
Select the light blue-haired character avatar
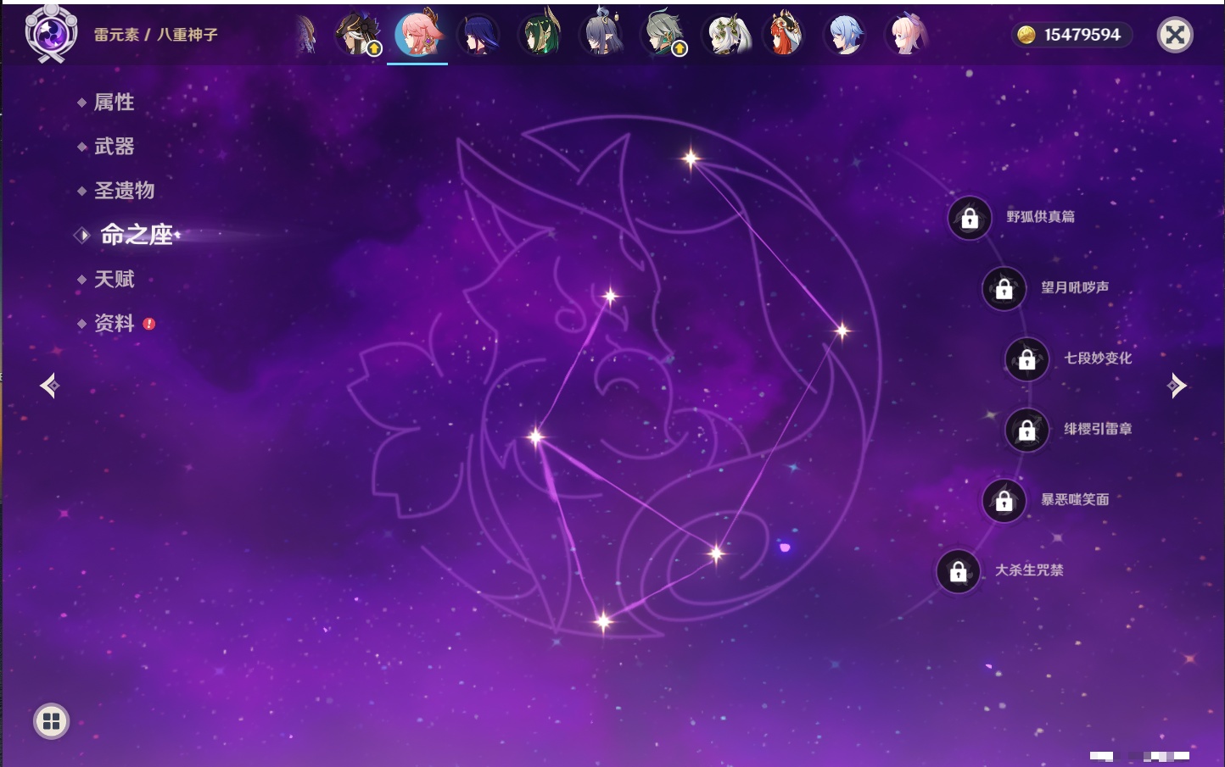coord(846,35)
